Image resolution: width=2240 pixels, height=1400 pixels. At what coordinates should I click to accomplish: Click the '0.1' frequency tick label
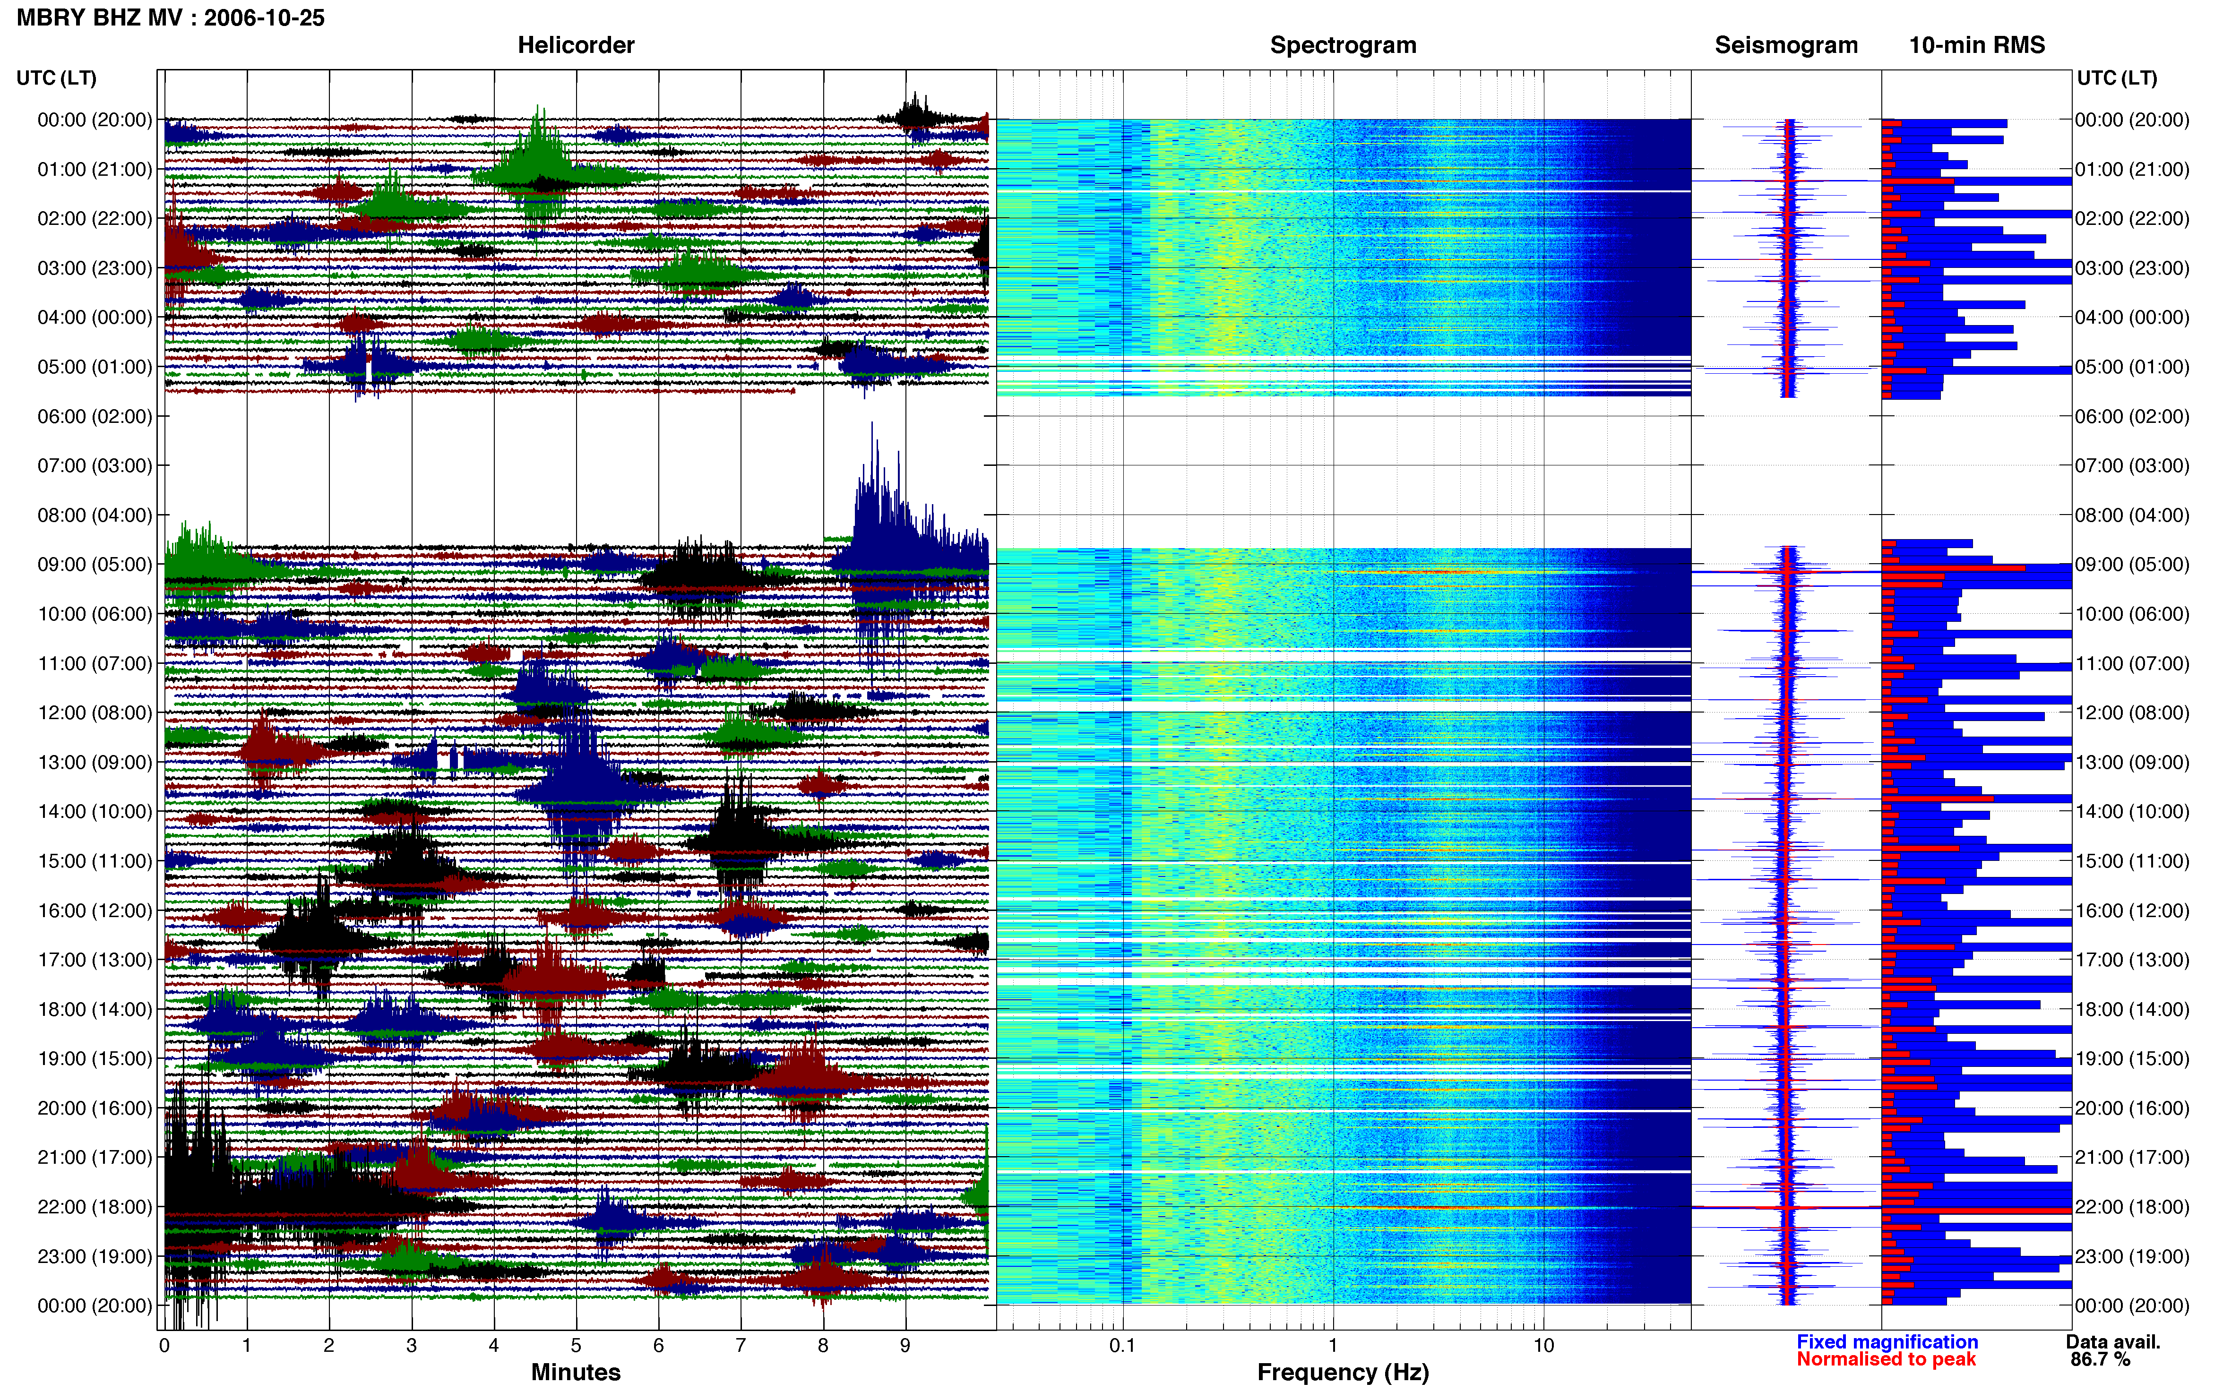tap(1122, 1346)
